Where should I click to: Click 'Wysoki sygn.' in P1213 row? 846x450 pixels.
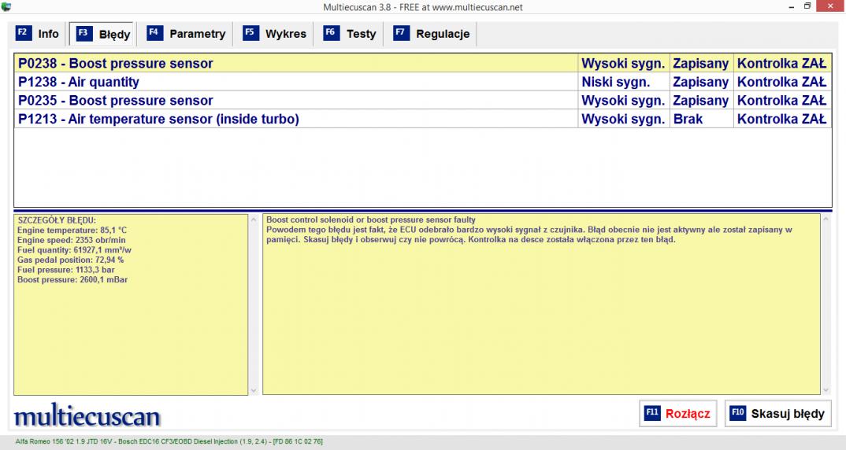coord(623,119)
